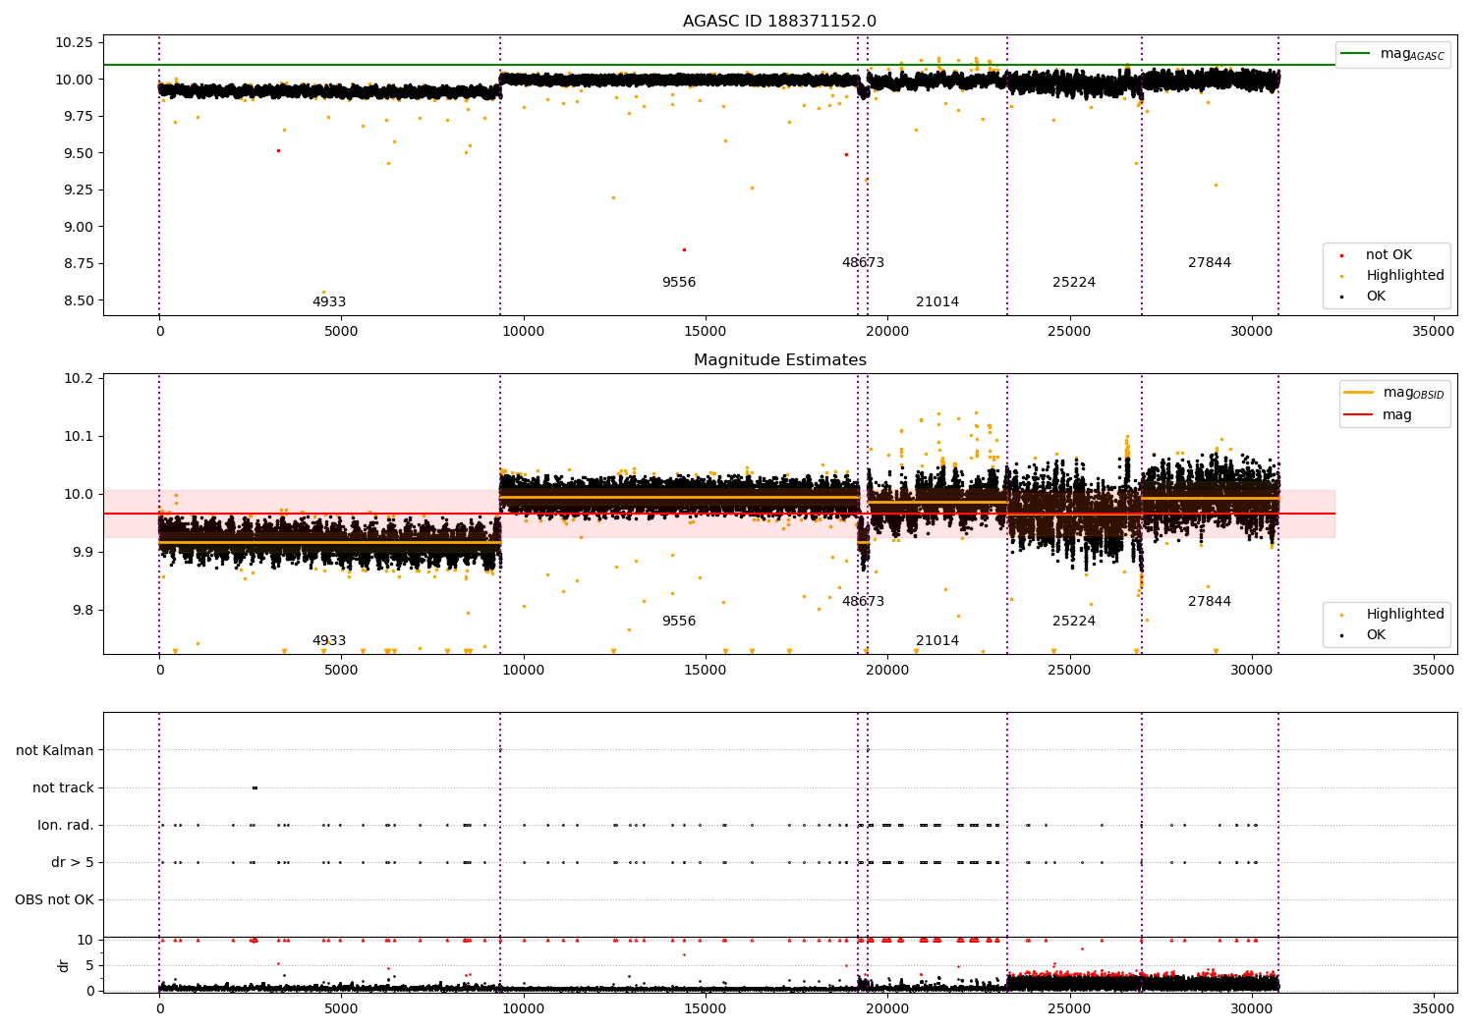The width and height of the screenshot is (1474, 1031).
Task: Click the 9.25 y-axis tick label
Action: 78,190
